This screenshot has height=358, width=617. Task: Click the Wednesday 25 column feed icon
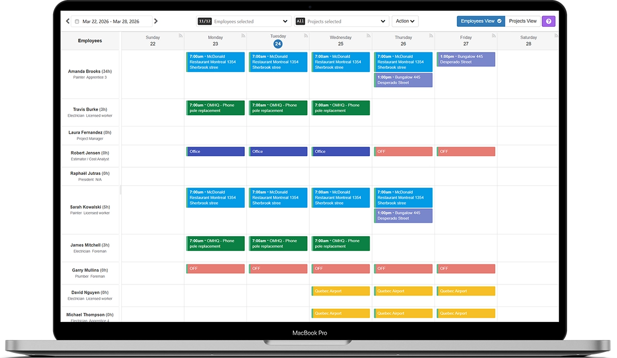pyautogui.click(x=369, y=35)
